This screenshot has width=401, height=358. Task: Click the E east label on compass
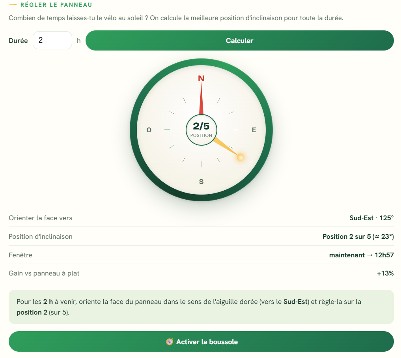pyautogui.click(x=254, y=130)
